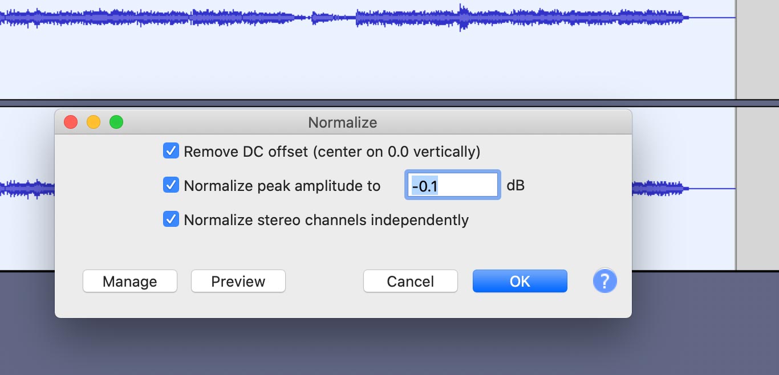
Task: Click the peak amplitude -0.1 field
Action: 453,185
